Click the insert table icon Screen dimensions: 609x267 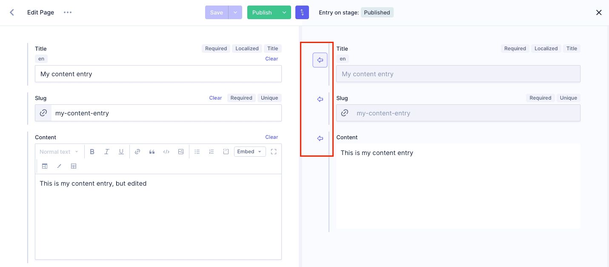pos(74,166)
